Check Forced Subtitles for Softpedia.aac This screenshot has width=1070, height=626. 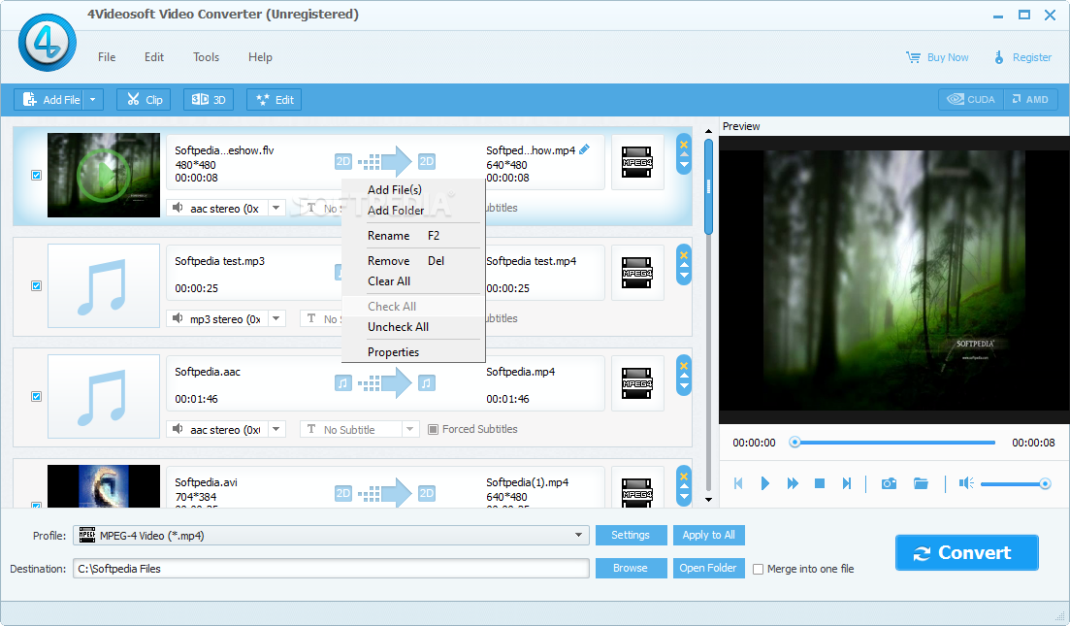[x=433, y=428]
